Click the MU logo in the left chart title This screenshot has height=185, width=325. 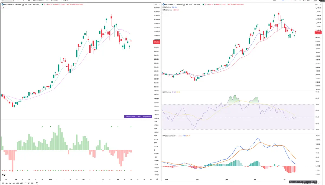click(2, 5)
